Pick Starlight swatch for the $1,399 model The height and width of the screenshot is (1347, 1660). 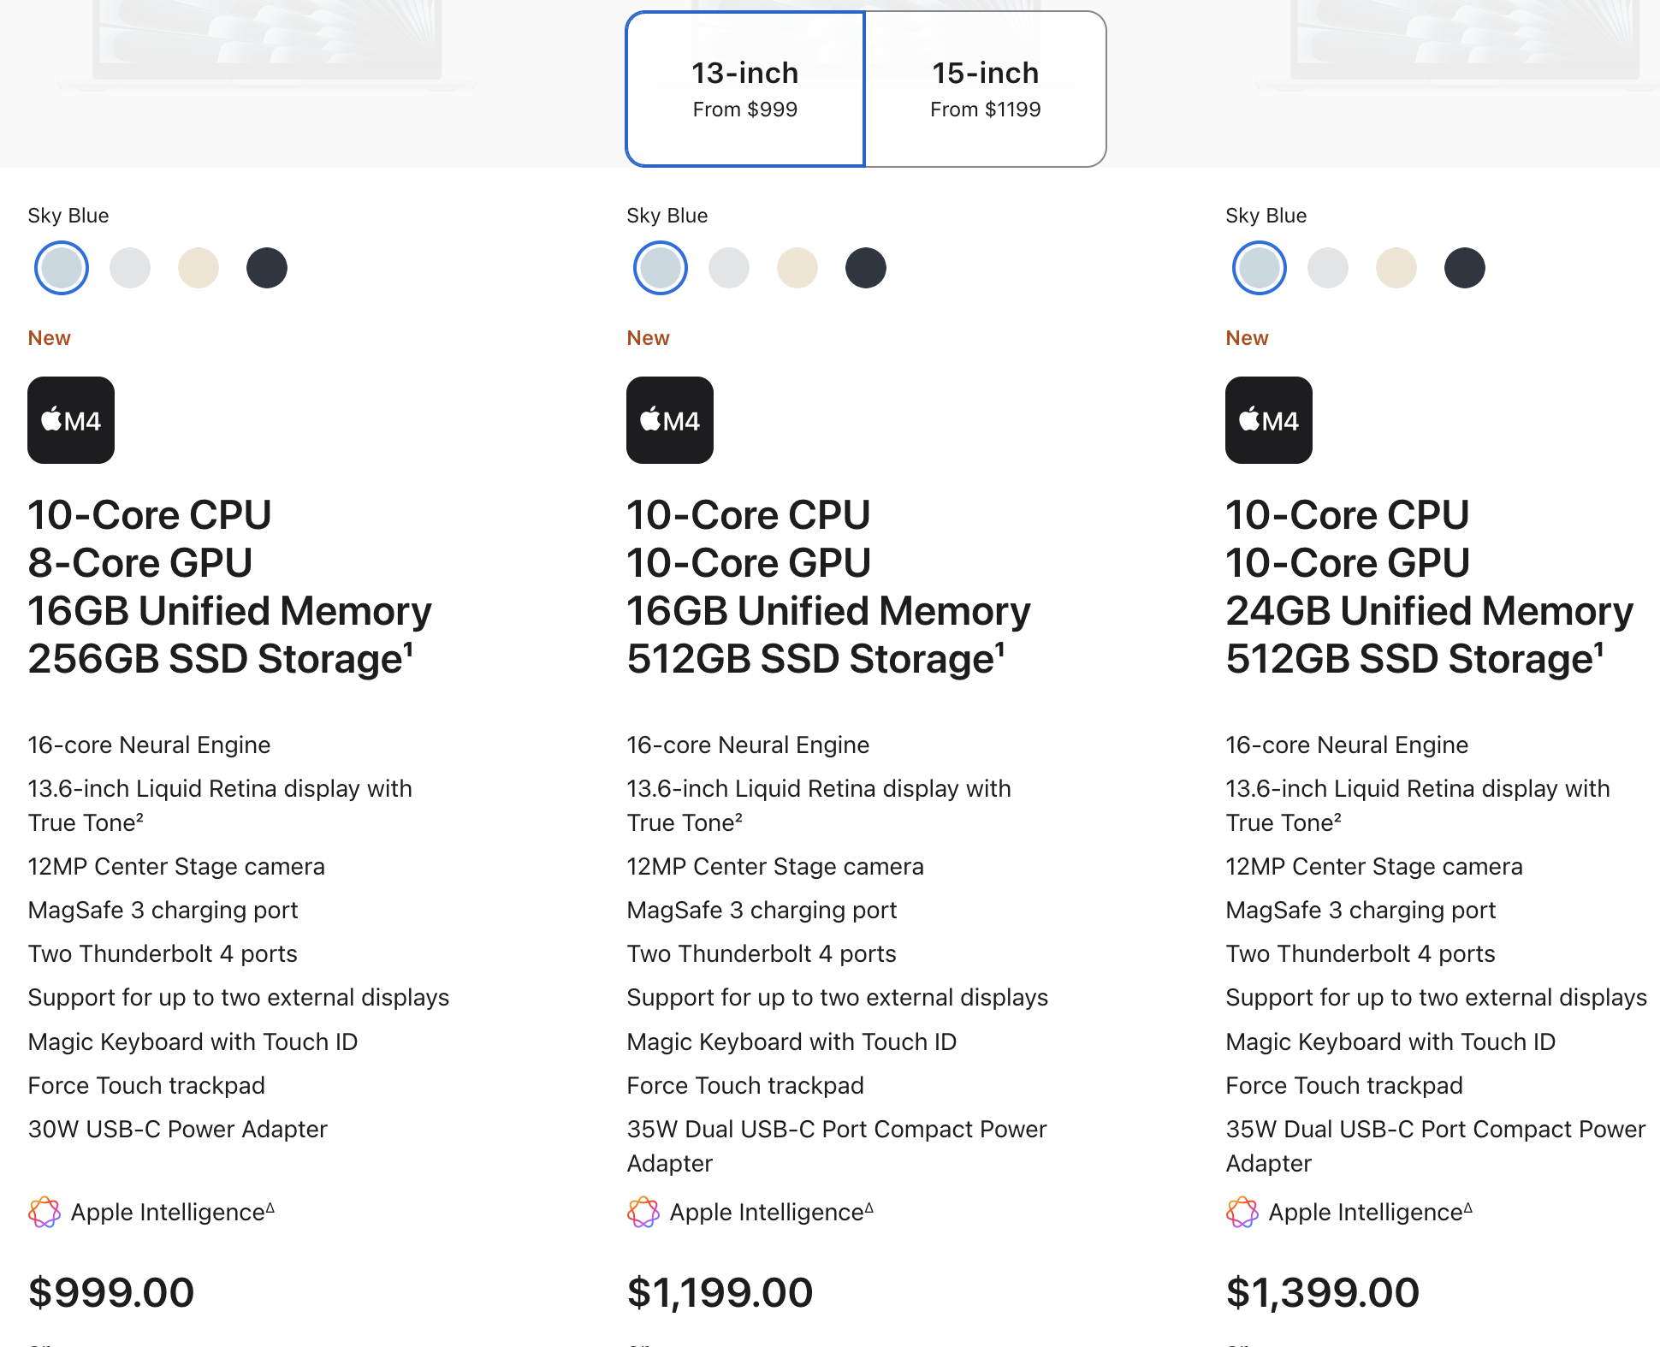pos(1396,268)
